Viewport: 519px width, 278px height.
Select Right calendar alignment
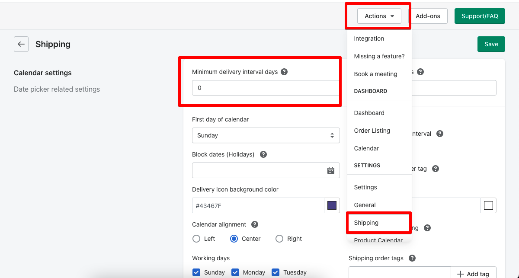[279, 239]
